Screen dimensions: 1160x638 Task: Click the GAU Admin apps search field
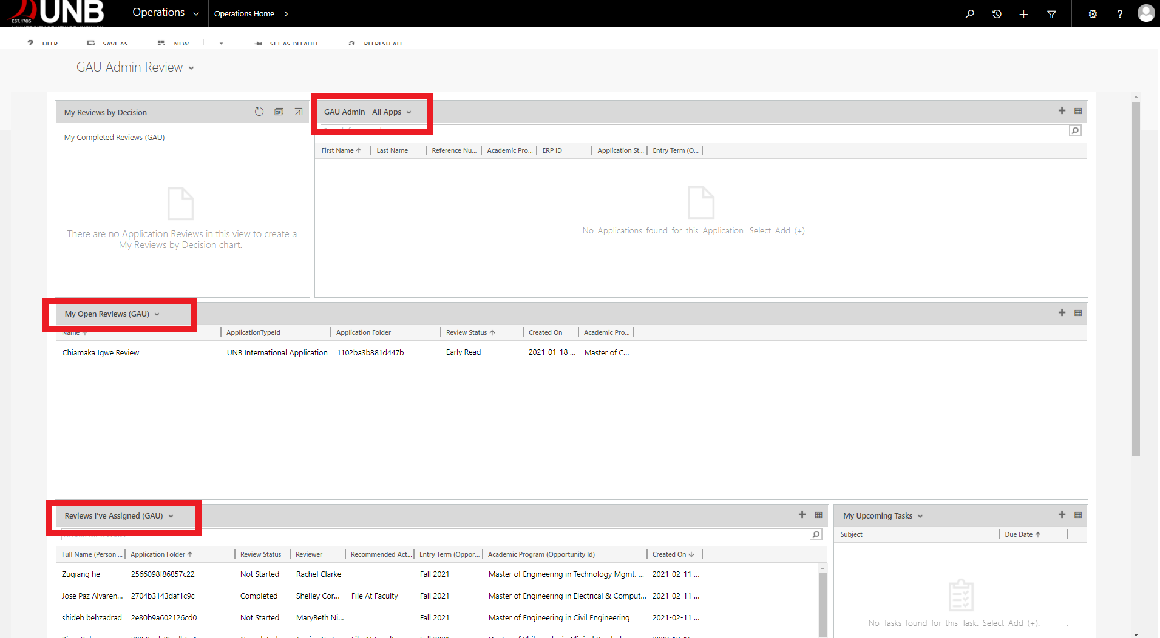click(692, 130)
